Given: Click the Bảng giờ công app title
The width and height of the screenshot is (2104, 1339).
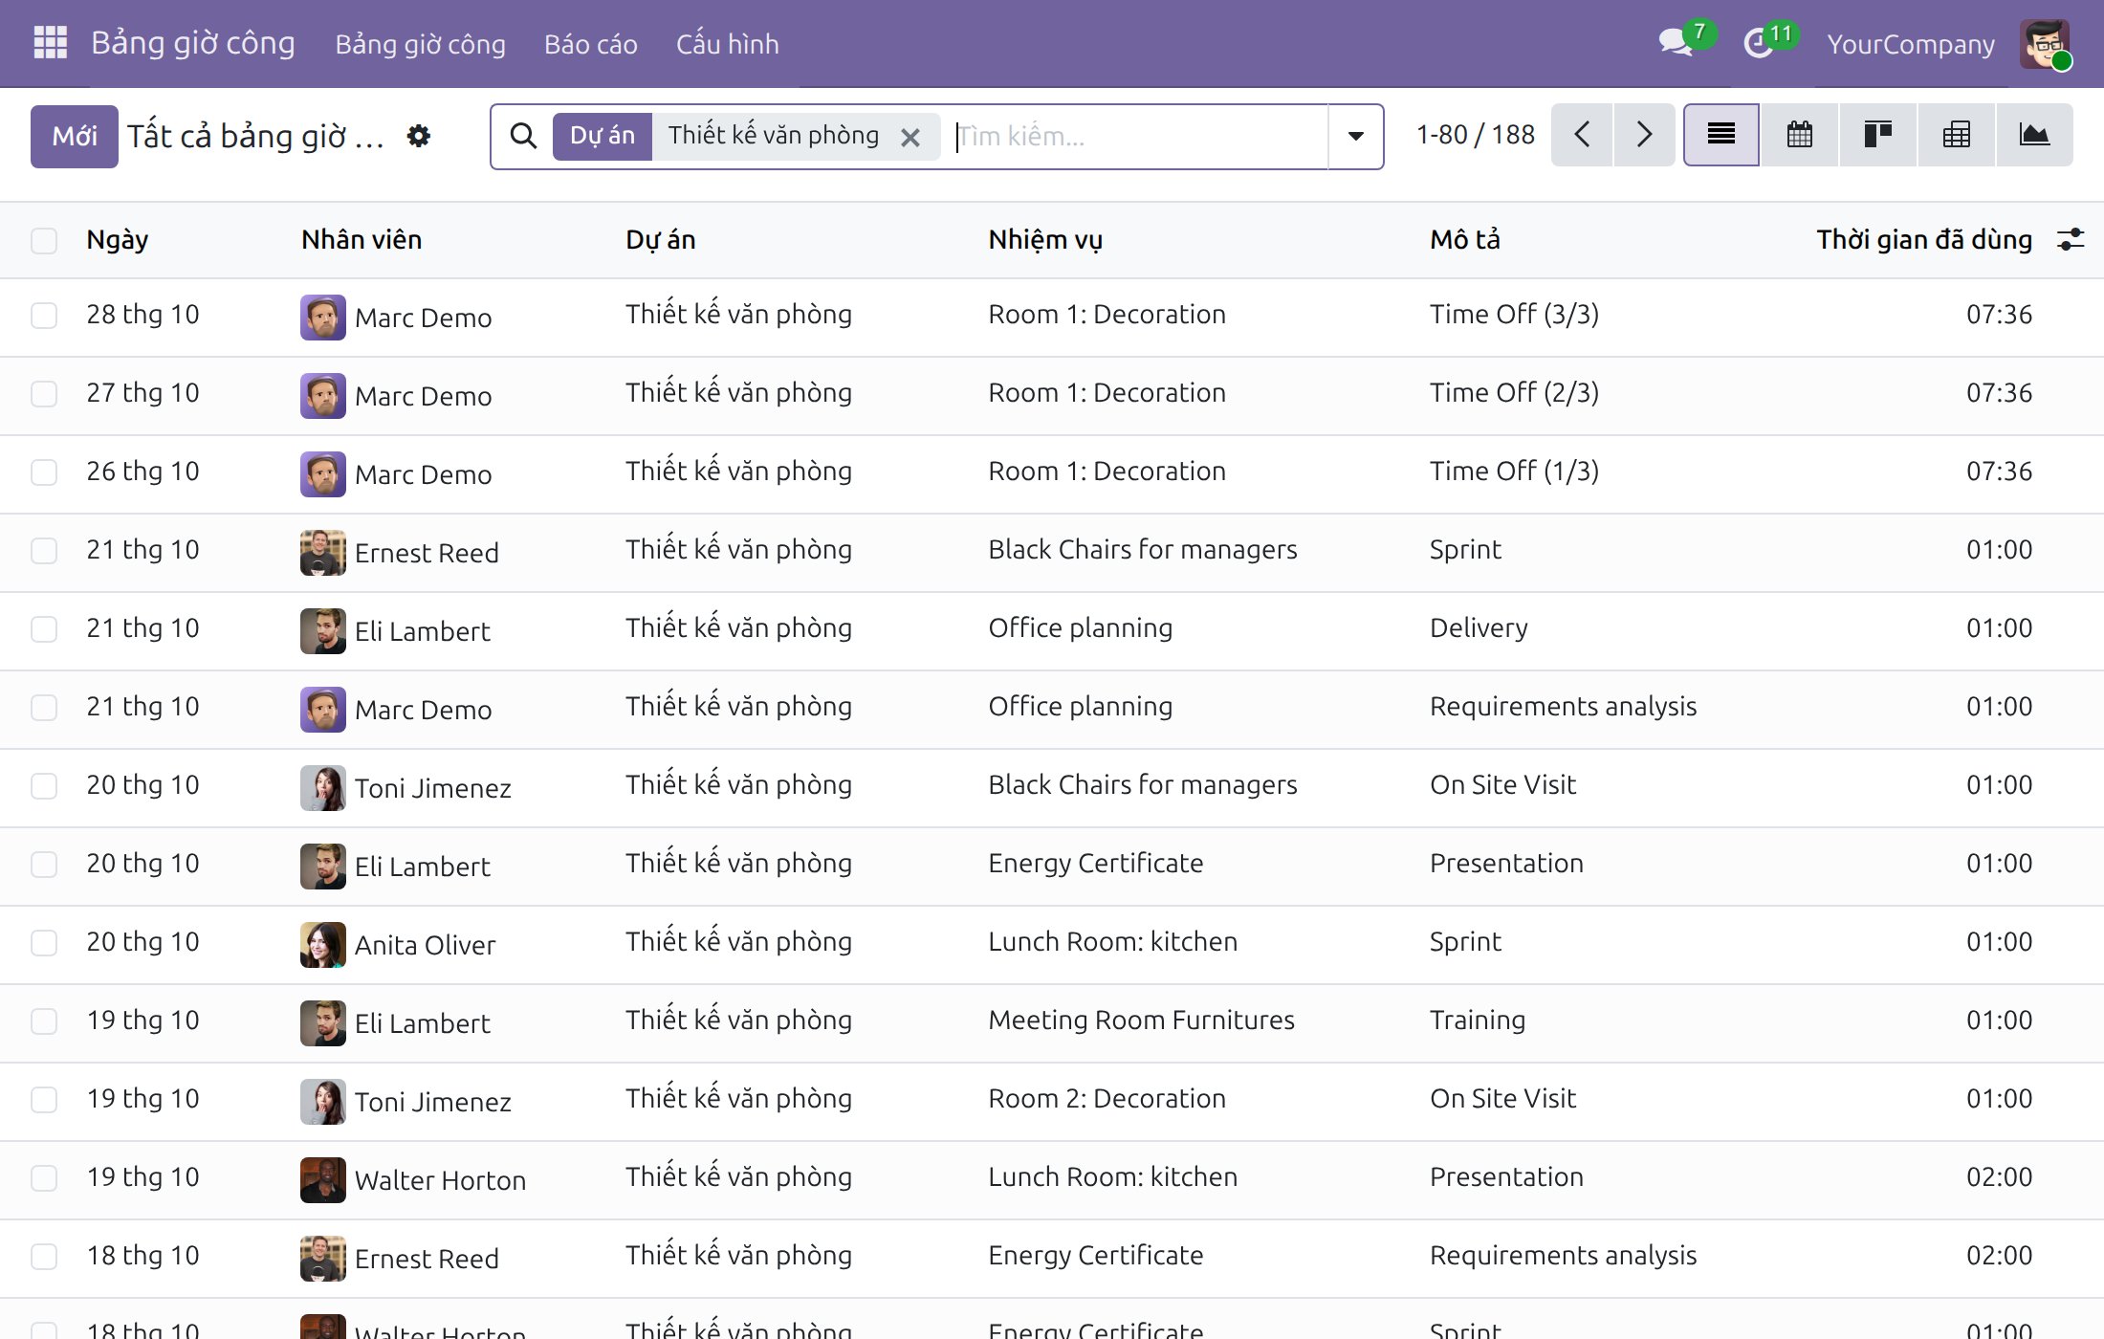Looking at the screenshot, I should point(193,43).
